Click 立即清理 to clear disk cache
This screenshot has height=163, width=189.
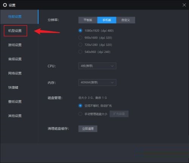(x=88, y=129)
